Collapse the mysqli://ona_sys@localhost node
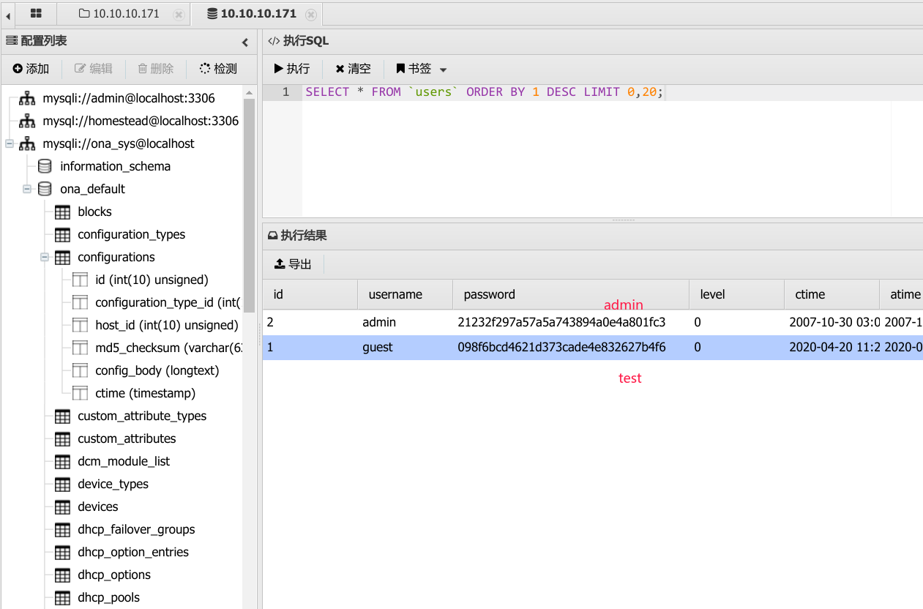 [10, 143]
